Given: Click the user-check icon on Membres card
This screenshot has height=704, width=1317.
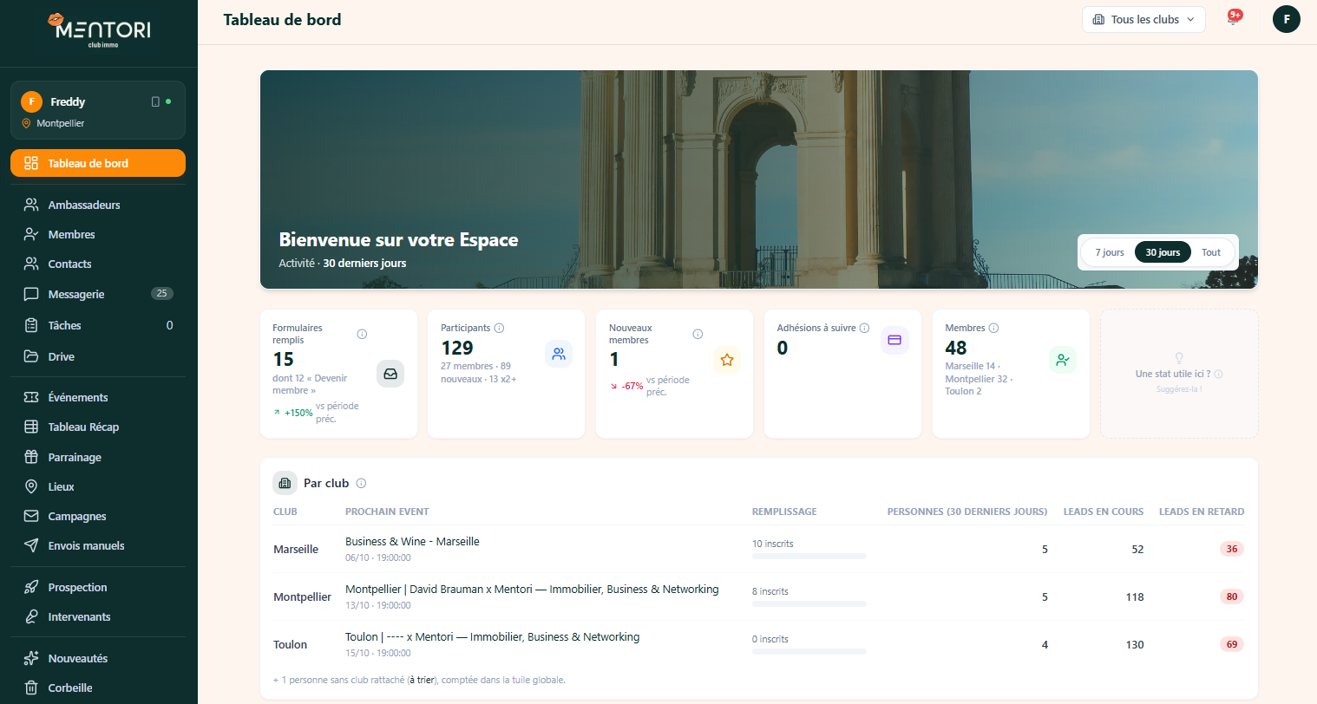Looking at the screenshot, I should tap(1063, 360).
